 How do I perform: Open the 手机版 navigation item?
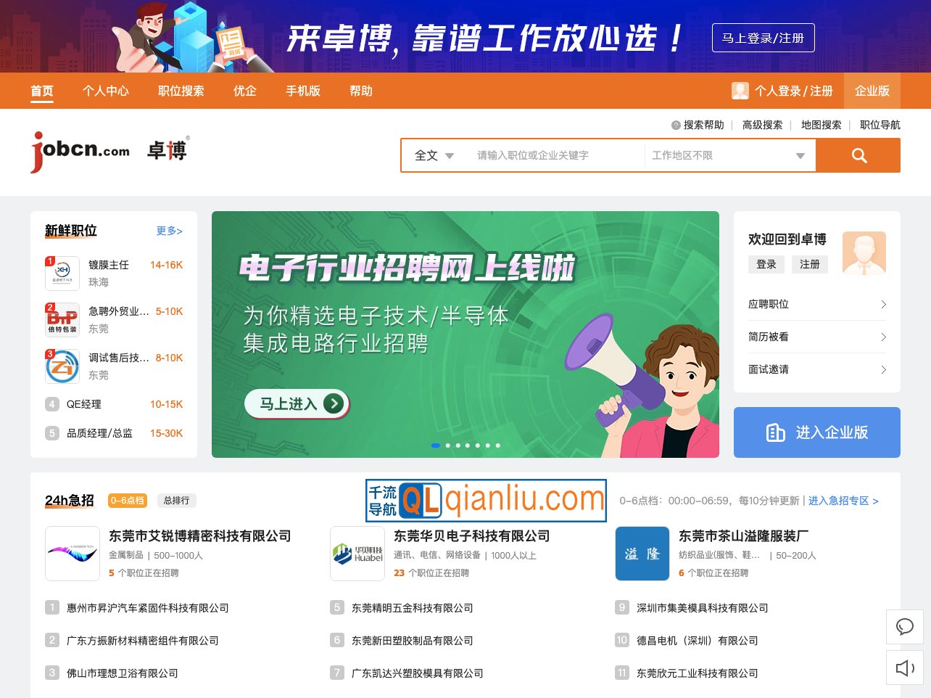pyautogui.click(x=303, y=91)
